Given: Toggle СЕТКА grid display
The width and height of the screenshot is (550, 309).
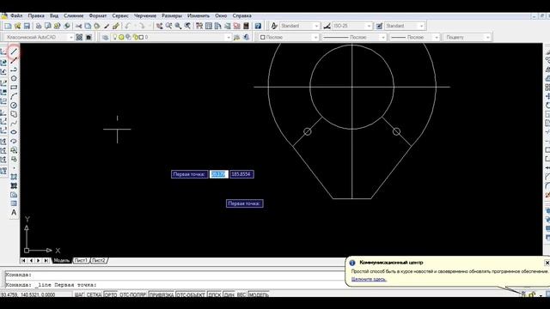Looking at the screenshot, I should pos(94,294).
